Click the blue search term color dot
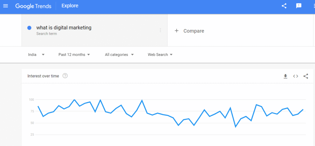315x146 pixels. point(30,28)
